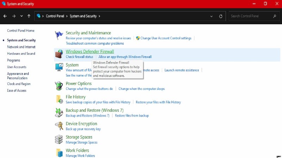Open the Device Encryption heading
The image size is (282, 158).
tap(81, 124)
